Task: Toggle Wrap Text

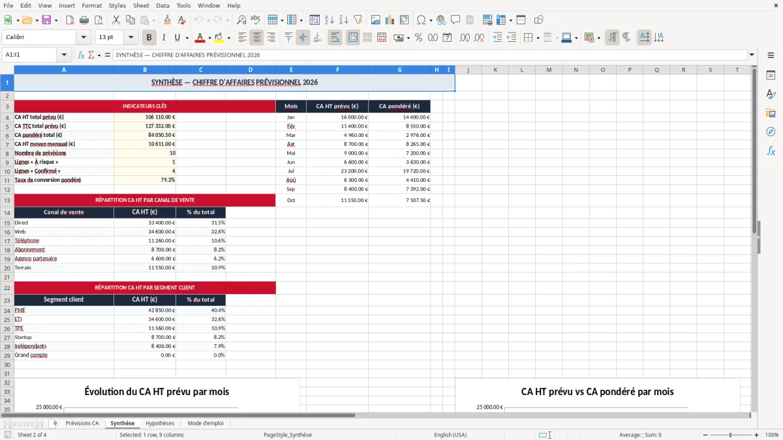Action: (335, 38)
